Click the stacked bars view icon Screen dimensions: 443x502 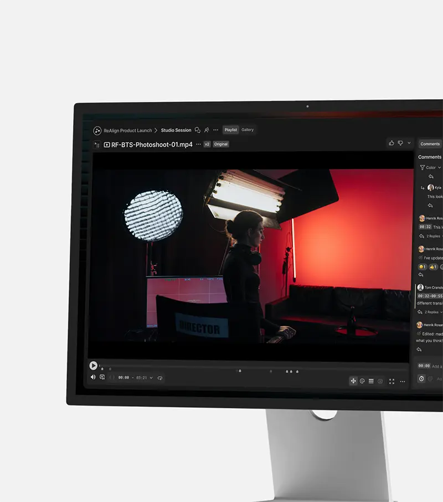371,381
